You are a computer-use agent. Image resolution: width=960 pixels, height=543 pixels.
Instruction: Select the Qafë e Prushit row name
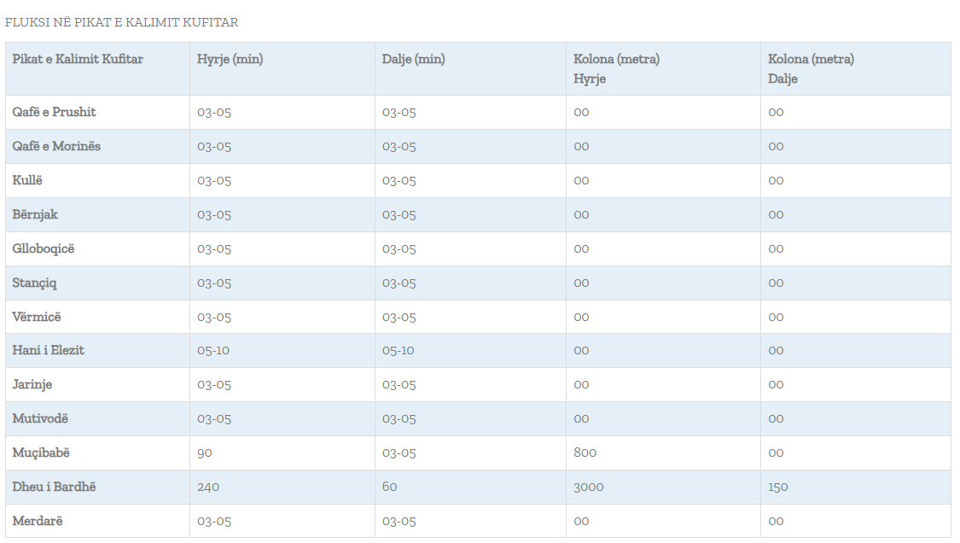click(55, 112)
